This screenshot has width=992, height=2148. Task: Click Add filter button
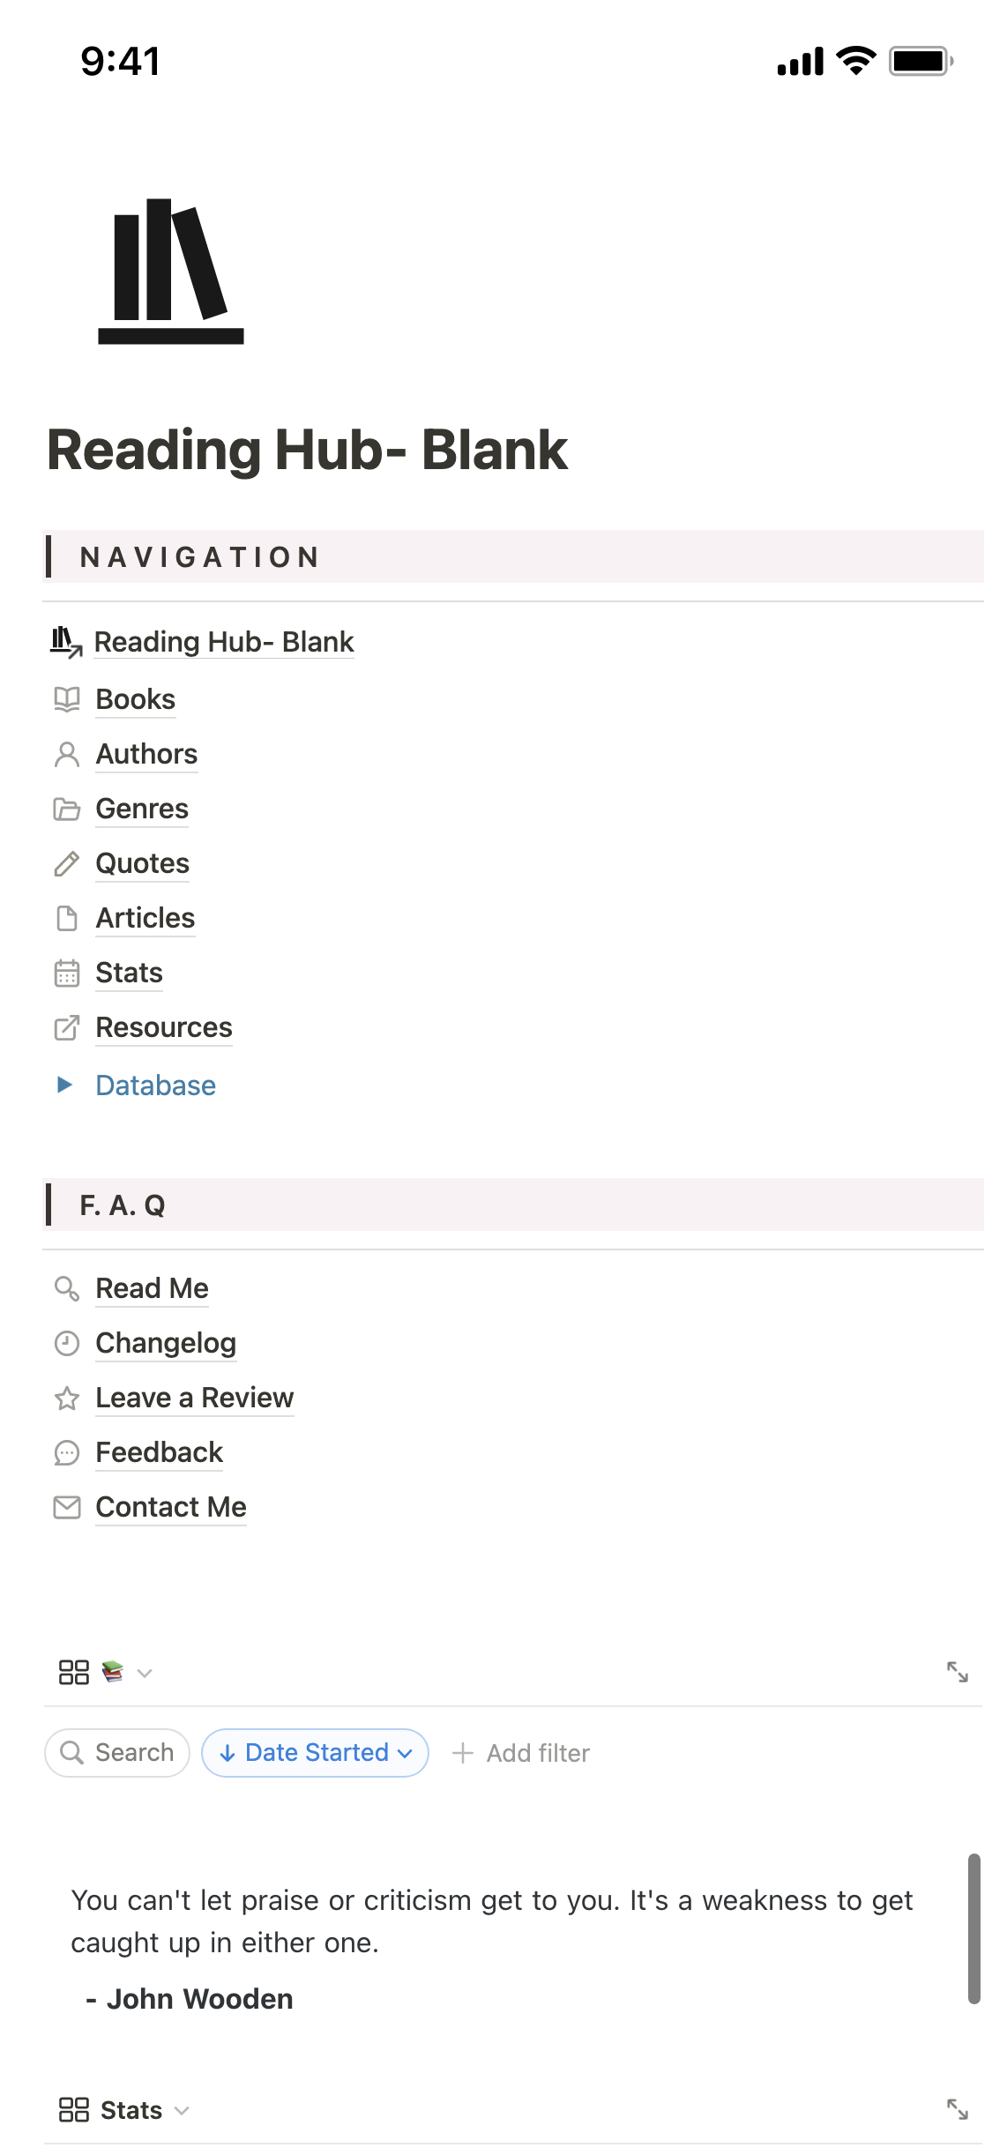click(521, 1753)
